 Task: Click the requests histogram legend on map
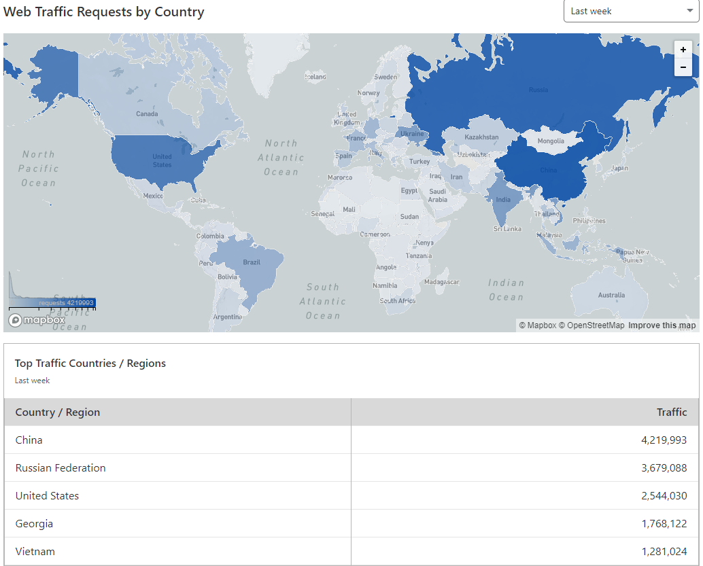coord(52,292)
